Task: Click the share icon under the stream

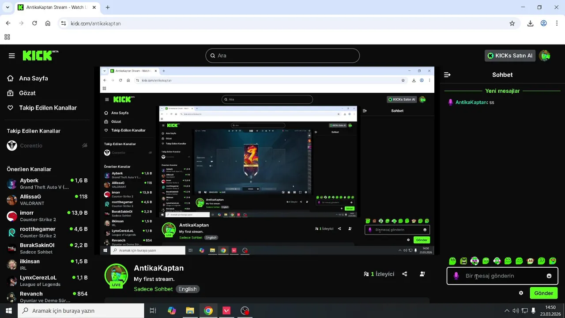Action: click(405, 274)
